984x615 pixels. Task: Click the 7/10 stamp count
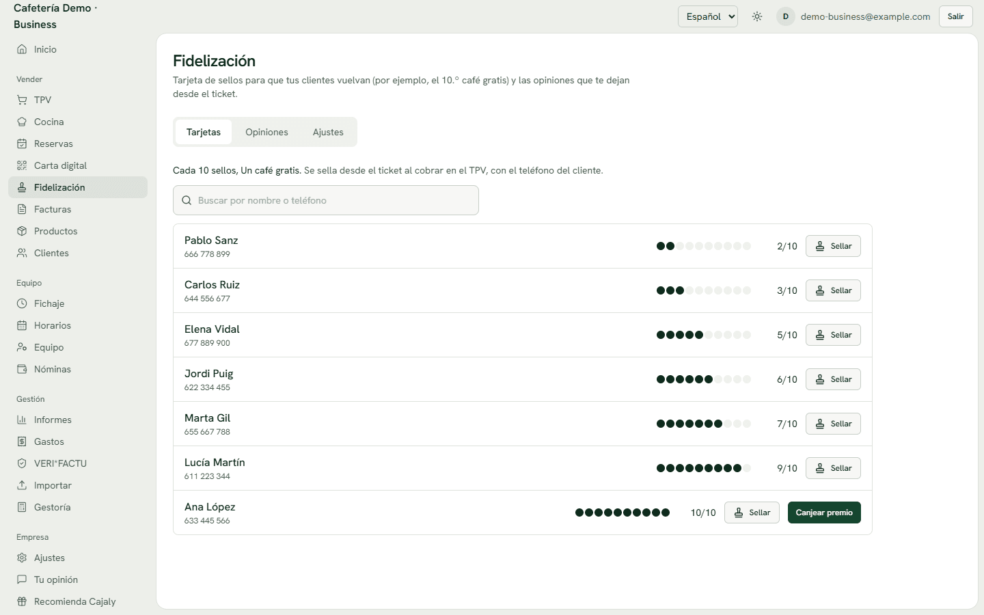click(x=787, y=424)
